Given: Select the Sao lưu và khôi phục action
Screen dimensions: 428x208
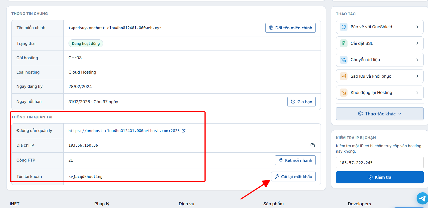Looking at the screenshot, I should pos(380,76).
